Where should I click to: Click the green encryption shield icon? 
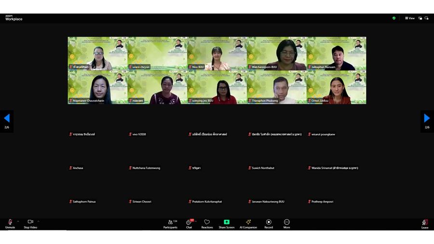click(x=394, y=18)
